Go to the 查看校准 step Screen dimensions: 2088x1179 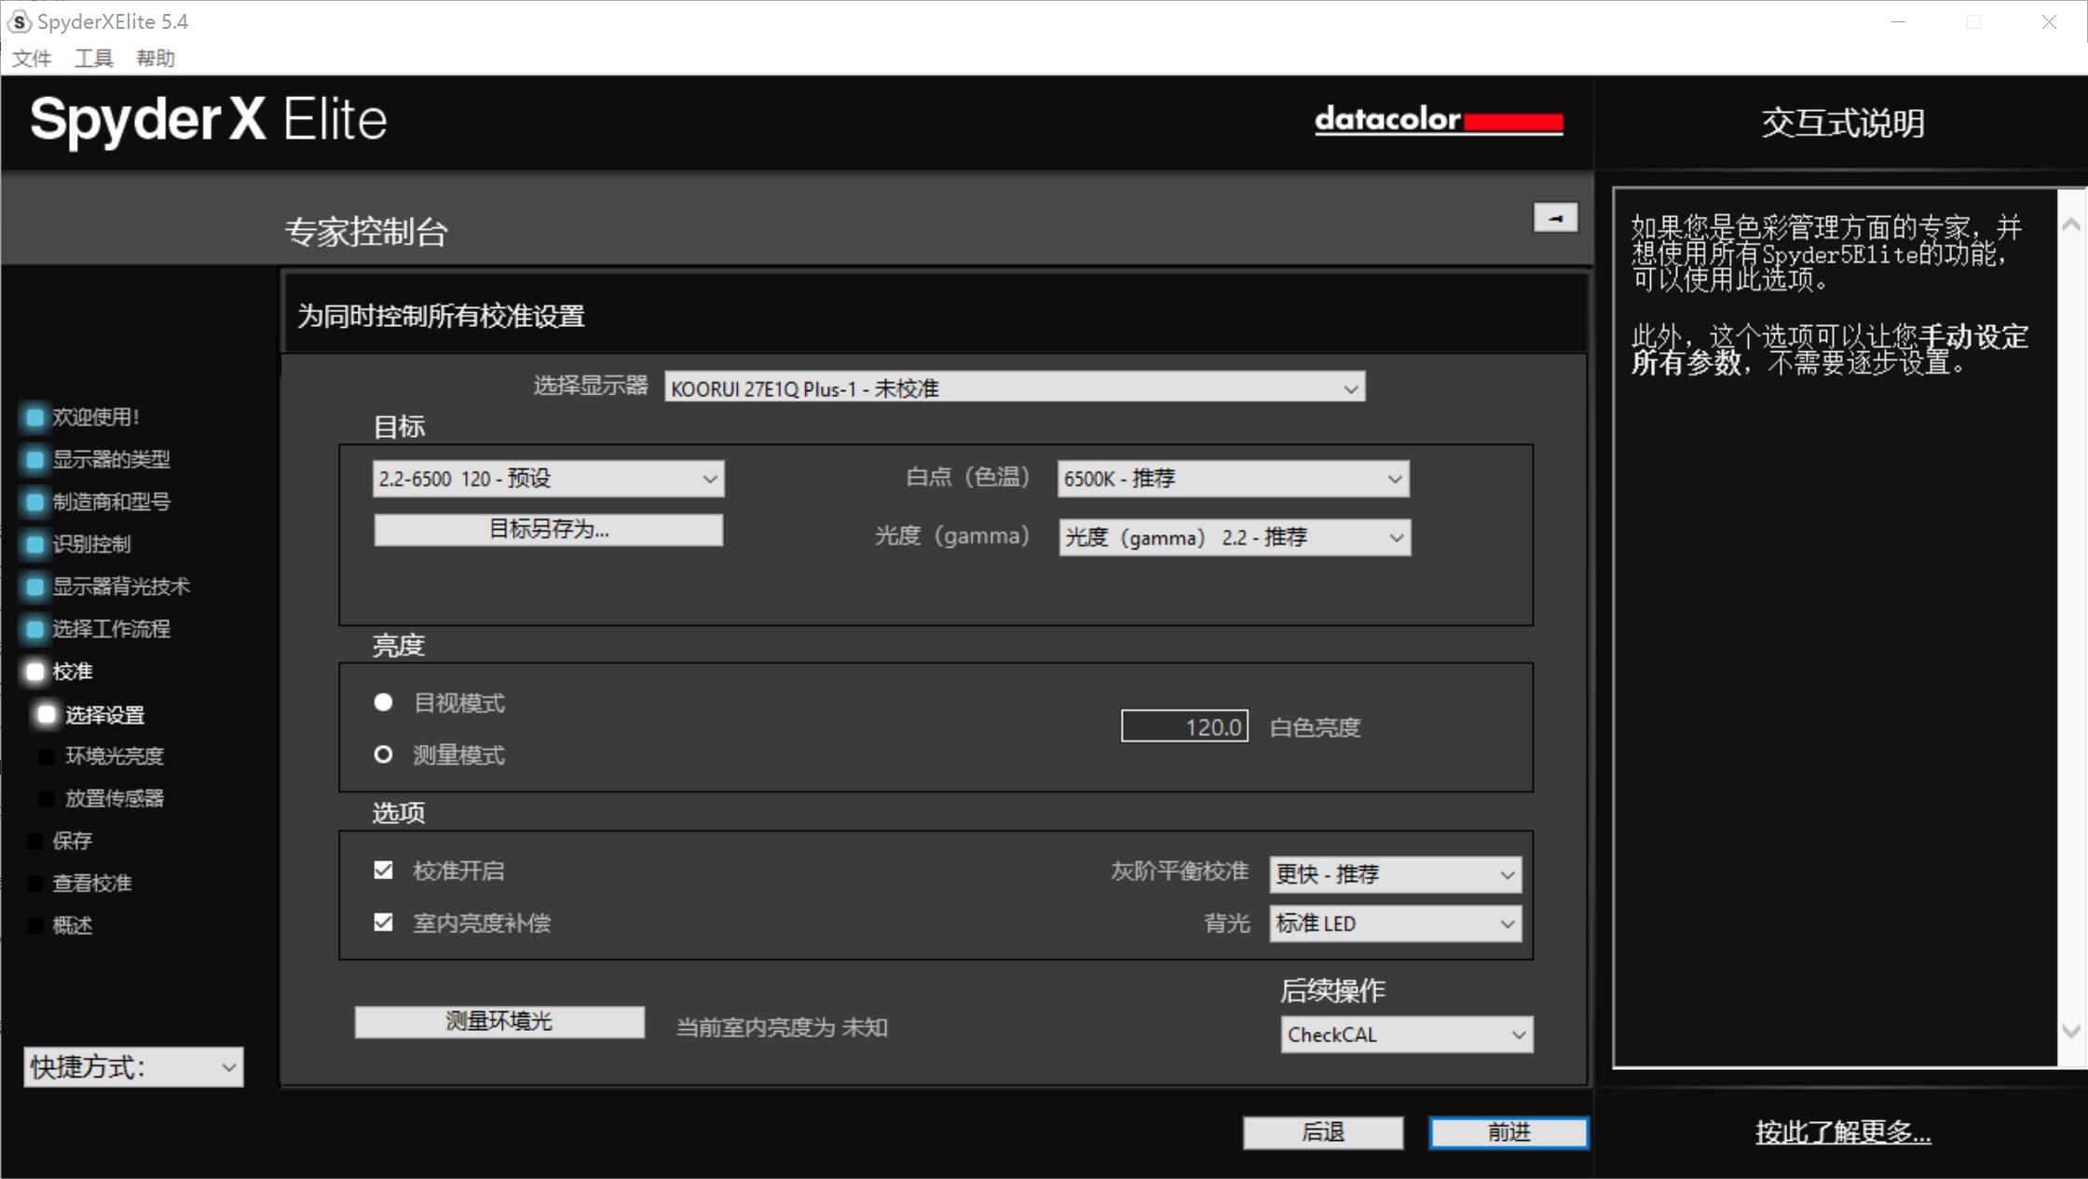(92, 883)
